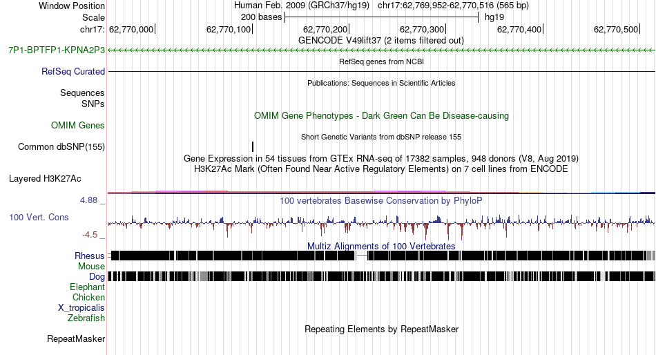Click the Human Feb. 2009 assembly text
This screenshot has width=656, height=355.
tap(301, 6)
